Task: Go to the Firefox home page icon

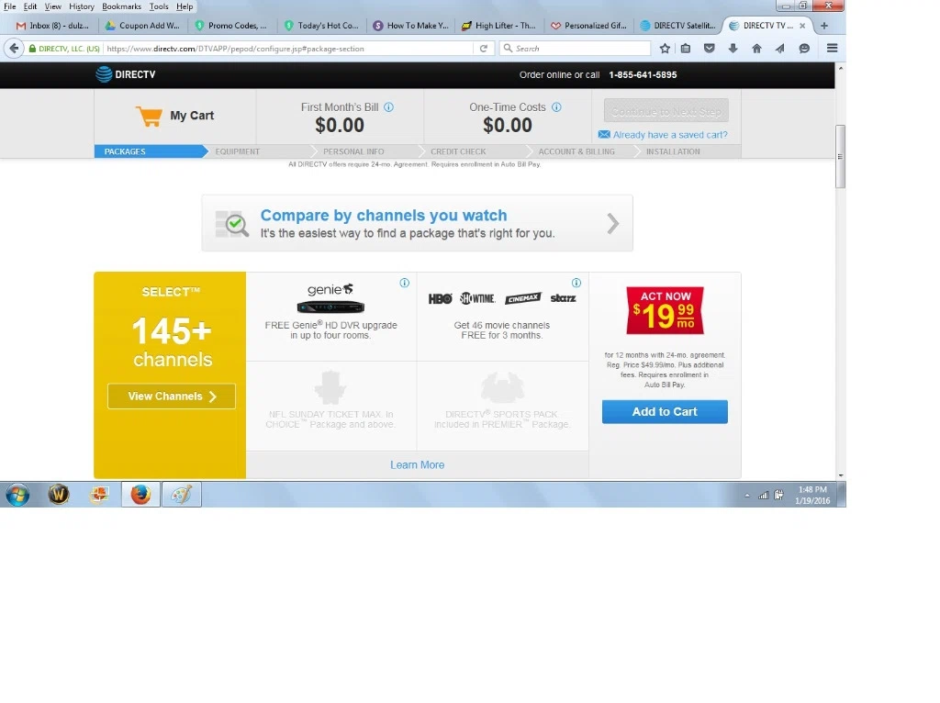Action: point(756,49)
